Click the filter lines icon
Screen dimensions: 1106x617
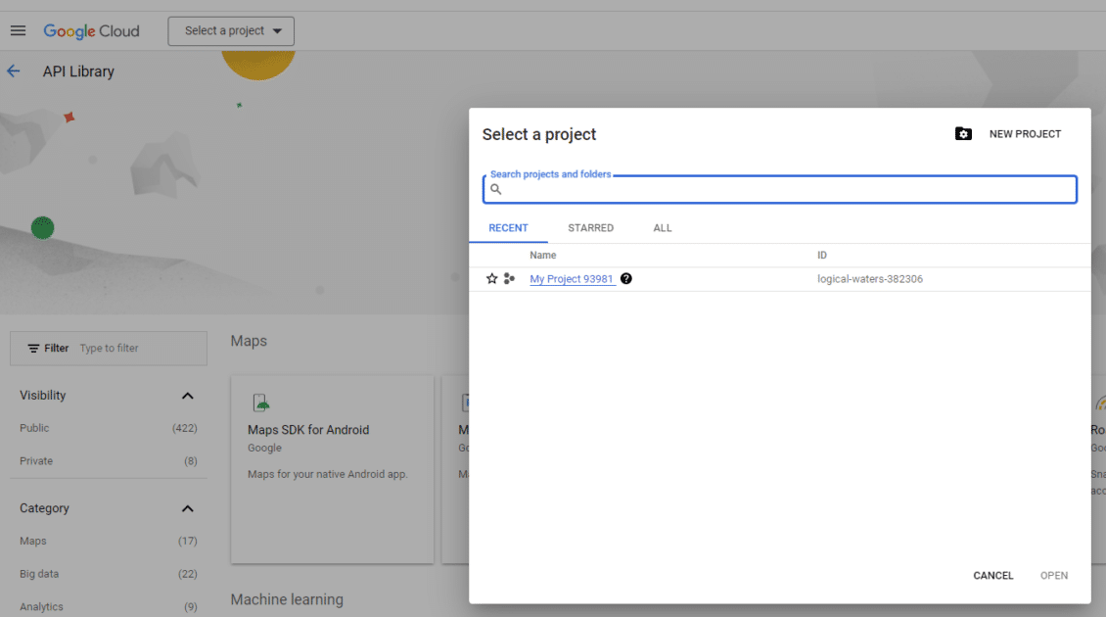[x=33, y=349]
